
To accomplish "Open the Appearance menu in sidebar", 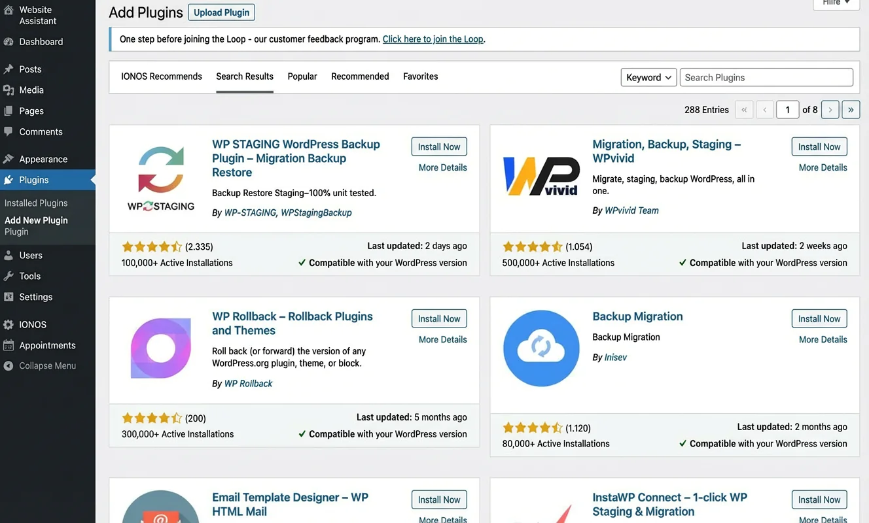I will click(x=43, y=160).
